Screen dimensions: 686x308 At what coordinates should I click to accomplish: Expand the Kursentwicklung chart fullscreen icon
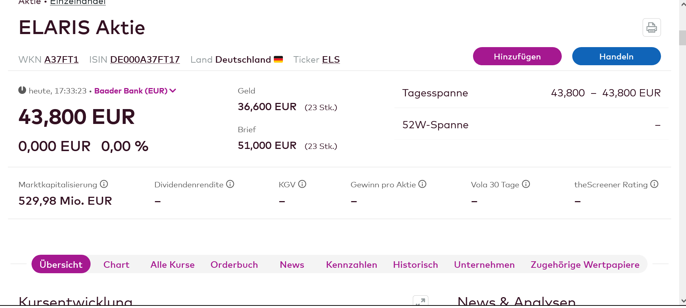point(421,301)
